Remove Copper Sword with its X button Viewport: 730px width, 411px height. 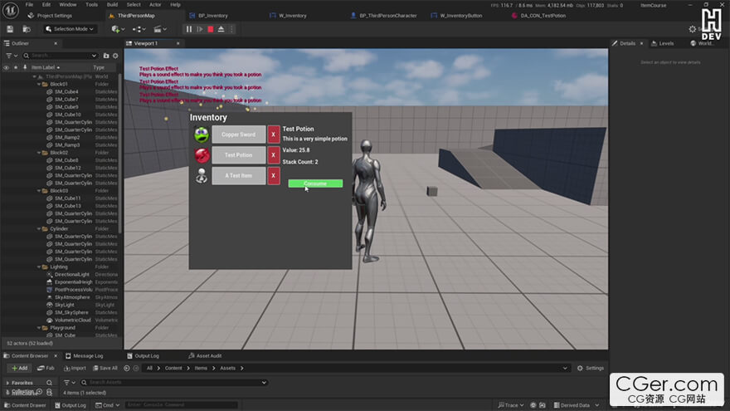(x=274, y=135)
